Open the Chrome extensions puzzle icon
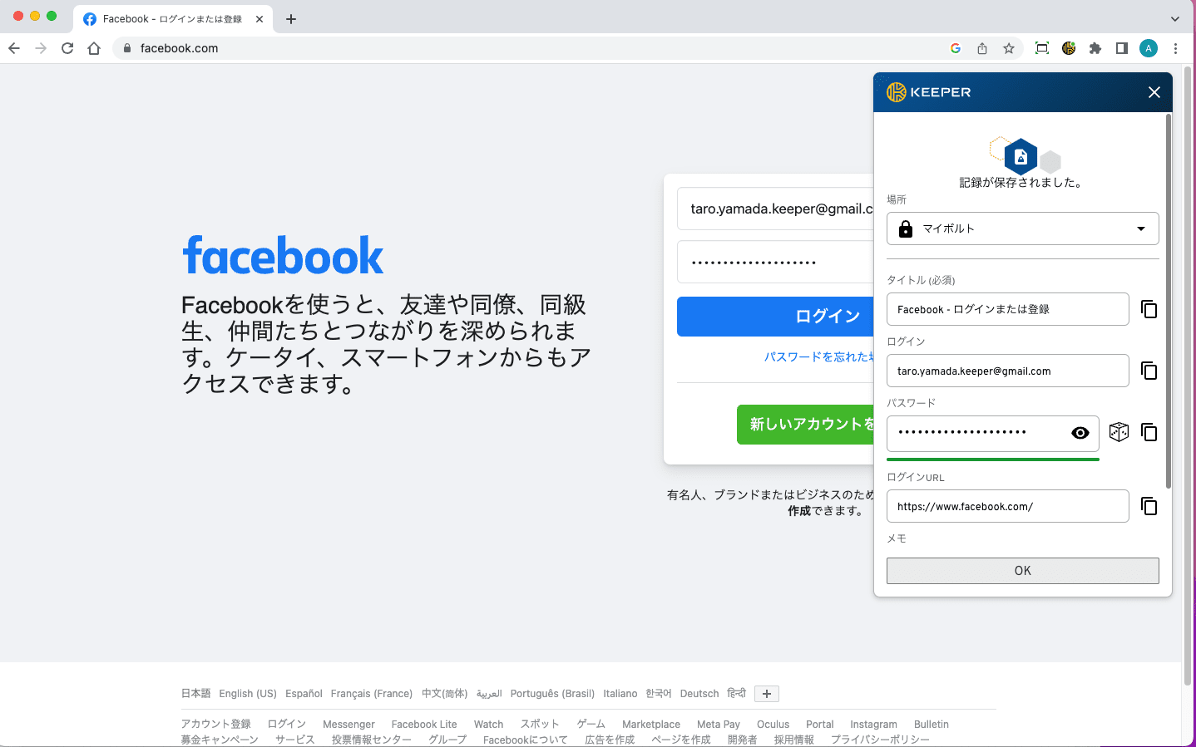Viewport: 1196px width, 747px height. tap(1095, 48)
